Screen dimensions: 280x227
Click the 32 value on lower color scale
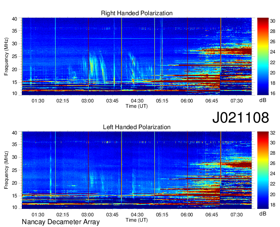[273, 133]
